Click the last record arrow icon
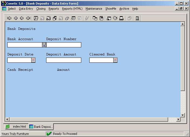Image resolution: width=190 pixels, height=137 pixels. [28, 18]
